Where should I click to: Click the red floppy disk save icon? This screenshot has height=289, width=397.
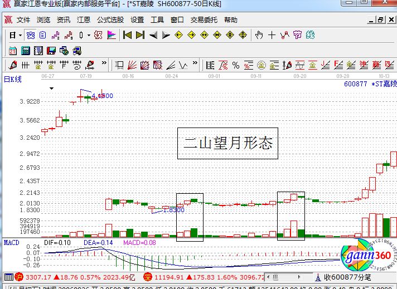[x=51, y=51]
